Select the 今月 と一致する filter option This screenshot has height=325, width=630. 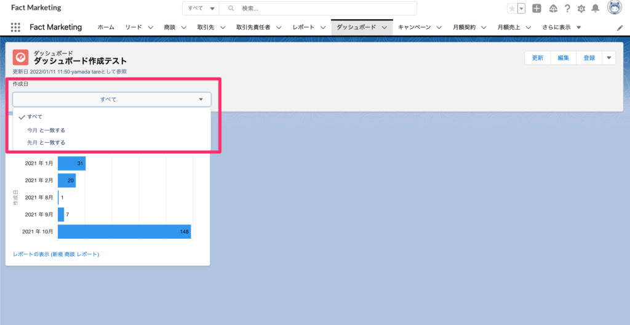point(46,130)
